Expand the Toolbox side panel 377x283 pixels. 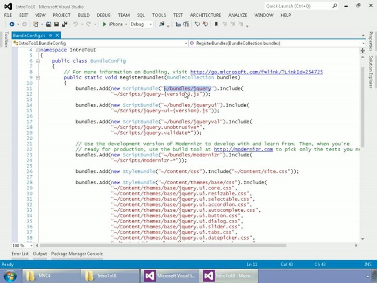pyautogui.click(x=6, y=39)
